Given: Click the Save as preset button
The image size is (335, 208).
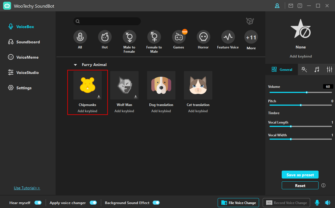Looking at the screenshot, I should click(300, 175).
